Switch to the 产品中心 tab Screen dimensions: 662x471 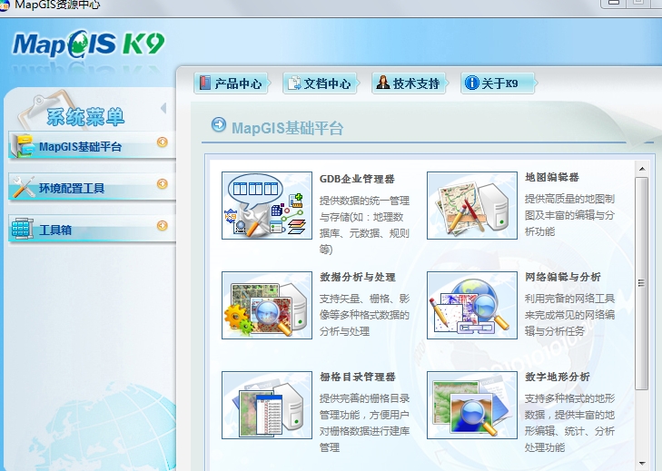(232, 83)
